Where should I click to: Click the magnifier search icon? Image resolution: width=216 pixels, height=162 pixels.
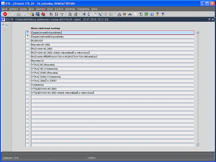click(100, 14)
